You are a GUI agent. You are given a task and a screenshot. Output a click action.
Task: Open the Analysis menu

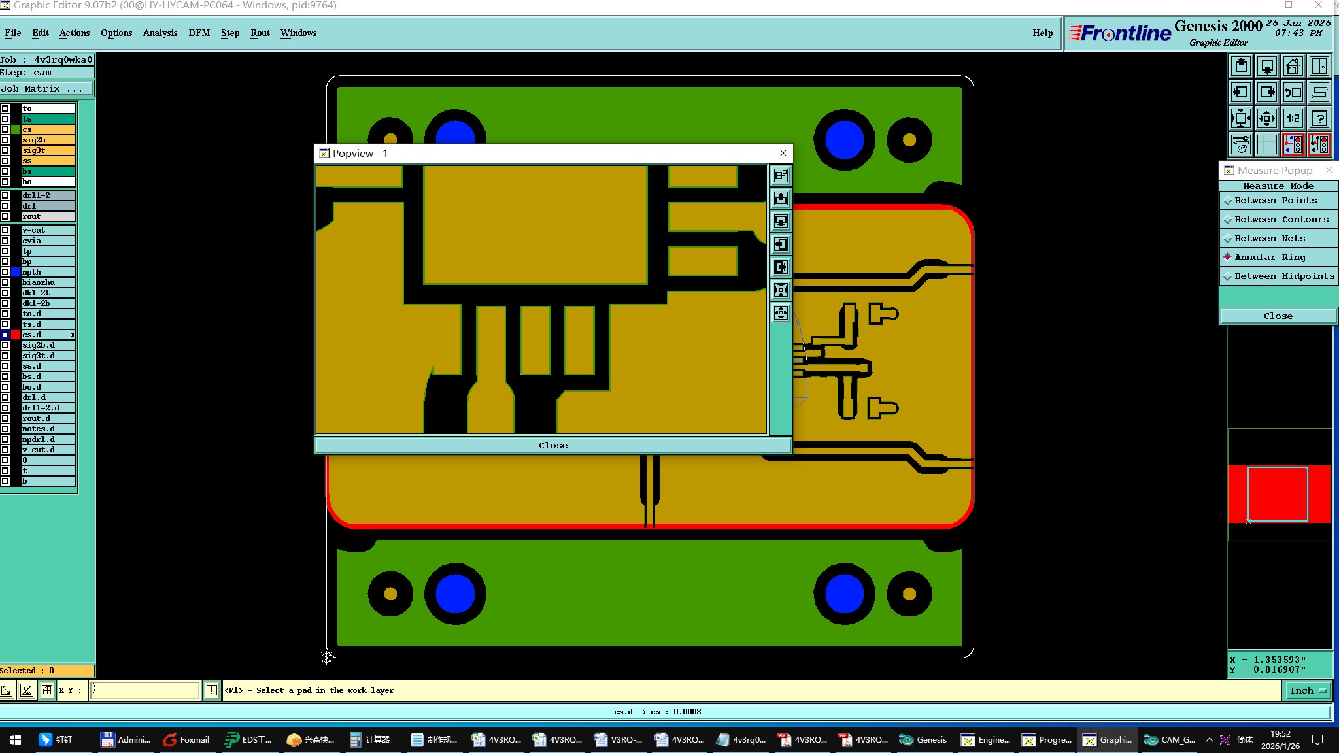point(160,33)
